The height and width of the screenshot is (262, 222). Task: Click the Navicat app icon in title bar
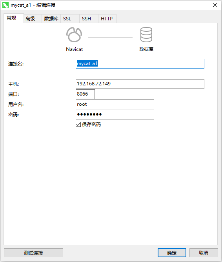coord(5,5)
